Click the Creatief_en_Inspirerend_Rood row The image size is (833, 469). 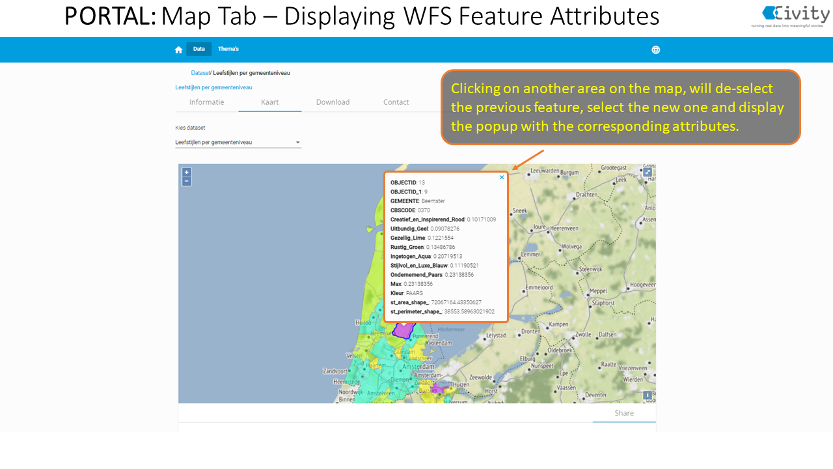[x=443, y=220]
